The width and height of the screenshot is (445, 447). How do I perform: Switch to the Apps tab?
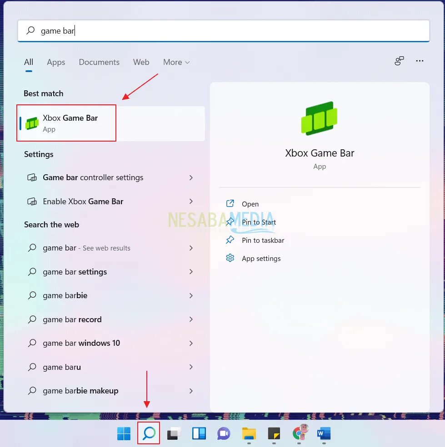56,62
